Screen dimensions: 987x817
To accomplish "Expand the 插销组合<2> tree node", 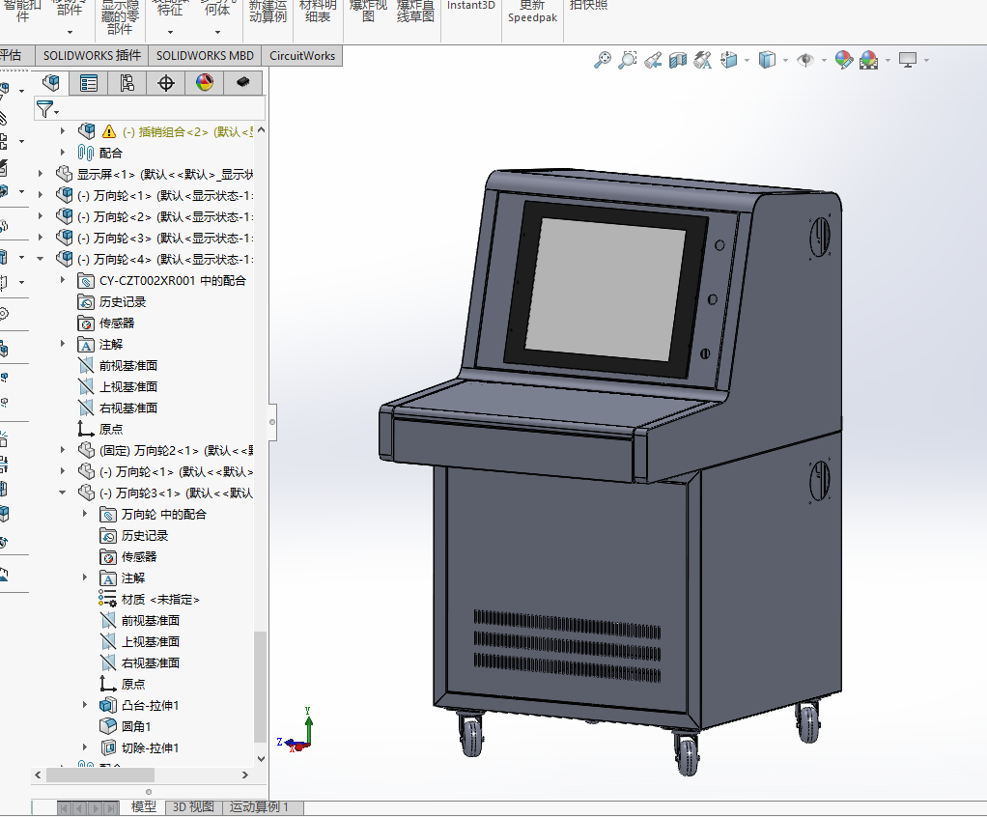I will point(63,131).
